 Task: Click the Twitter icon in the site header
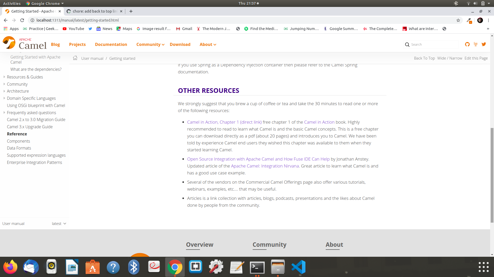484,44
